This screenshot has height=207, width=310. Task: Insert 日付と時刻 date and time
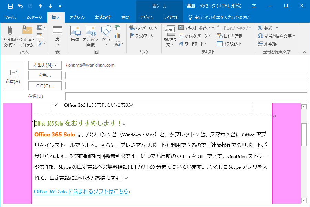pos(230,36)
